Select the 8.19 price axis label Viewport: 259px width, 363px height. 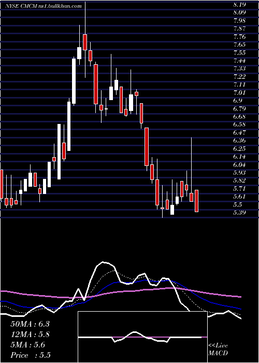point(239,4)
